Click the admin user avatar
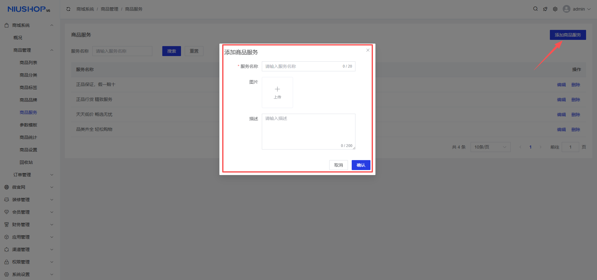The height and width of the screenshot is (280, 597). tap(566, 9)
